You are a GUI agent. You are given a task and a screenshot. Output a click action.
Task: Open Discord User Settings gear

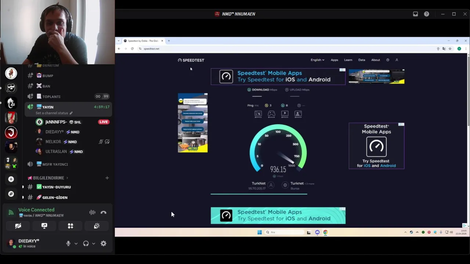104,243
